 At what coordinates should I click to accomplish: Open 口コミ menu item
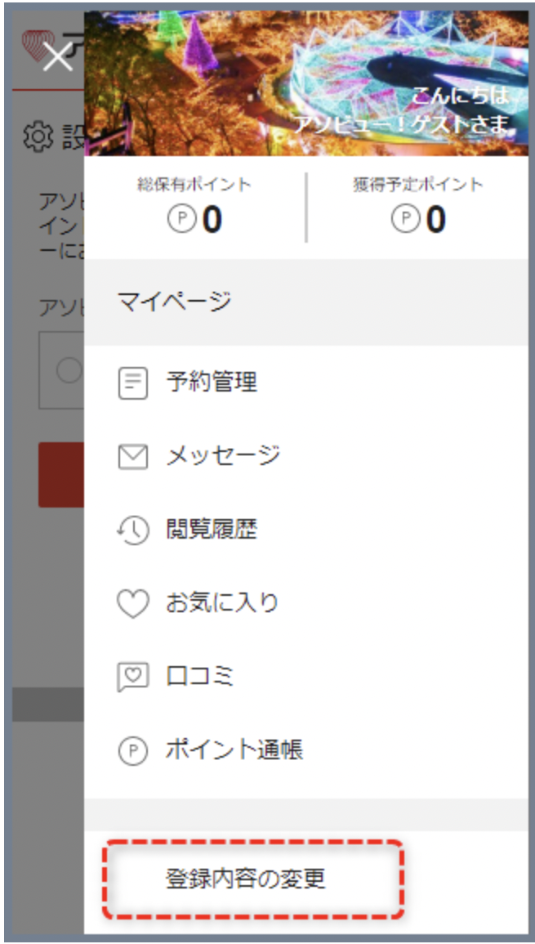click(x=306, y=678)
